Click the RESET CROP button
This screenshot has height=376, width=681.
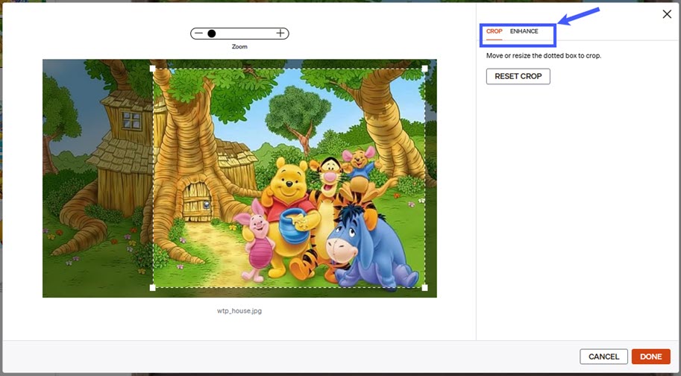tap(518, 76)
